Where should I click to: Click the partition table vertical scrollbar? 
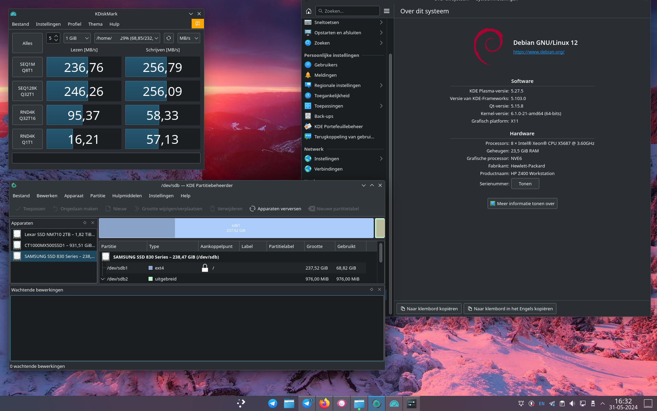coord(381,253)
